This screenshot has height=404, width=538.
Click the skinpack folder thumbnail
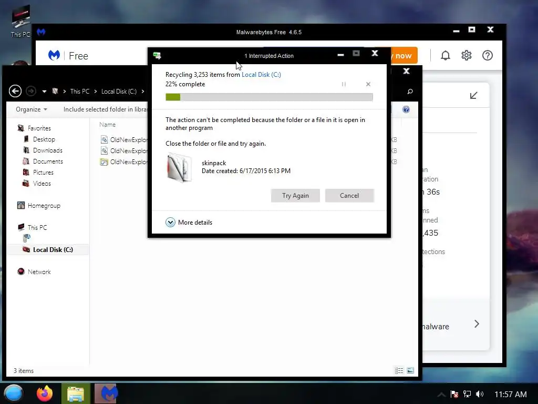(179, 167)
